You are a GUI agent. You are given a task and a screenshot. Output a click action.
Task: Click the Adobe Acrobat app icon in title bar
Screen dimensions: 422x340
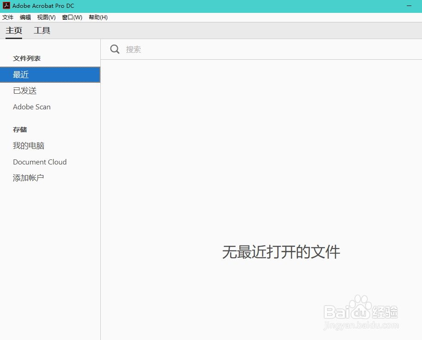(x=6, y=6)
